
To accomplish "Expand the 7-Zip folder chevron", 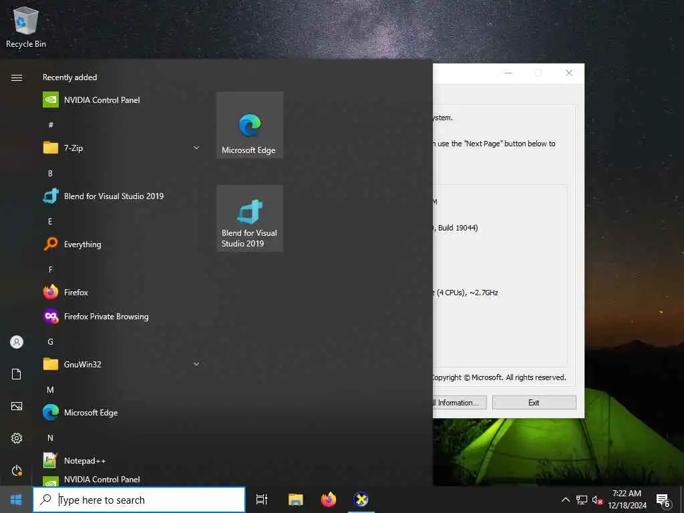I will pos(196,148).
